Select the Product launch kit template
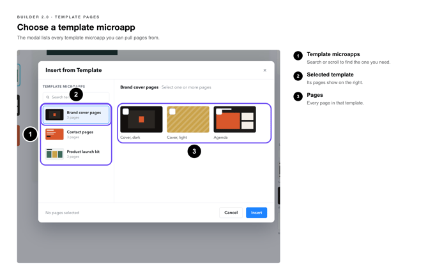The height and width of the screenshot is (274, 428). (76, 154)
